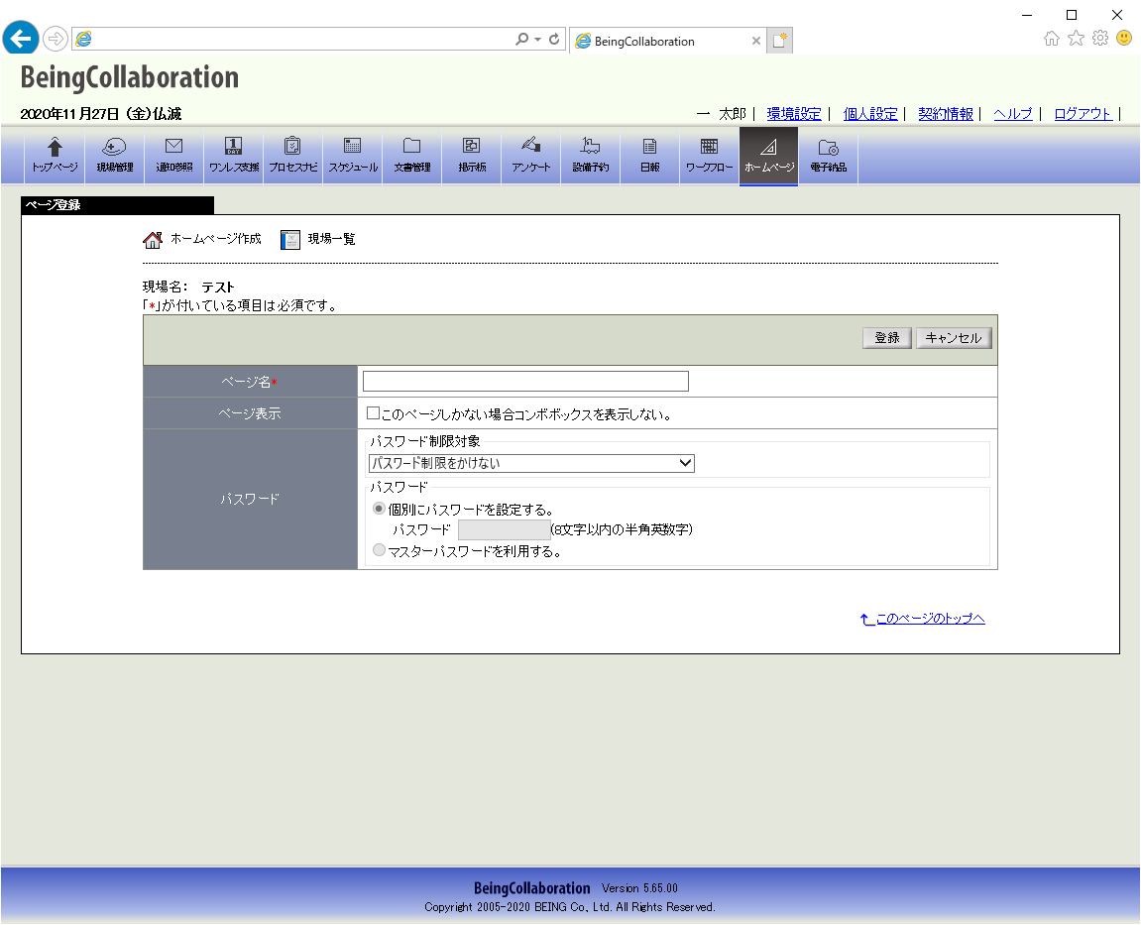This screenshot has height=925, width=1141.
Task: Click the ホームページ作成 text link
Action: tap(215, 239)
